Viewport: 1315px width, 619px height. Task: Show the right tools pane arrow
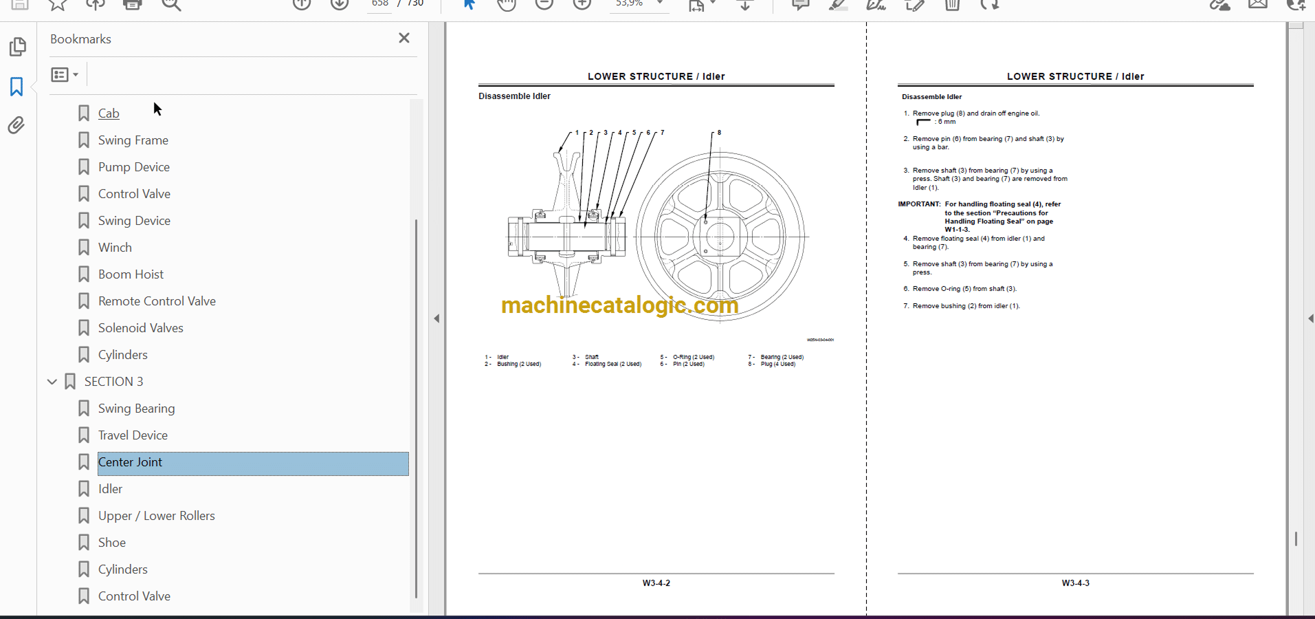[1310, 318]
